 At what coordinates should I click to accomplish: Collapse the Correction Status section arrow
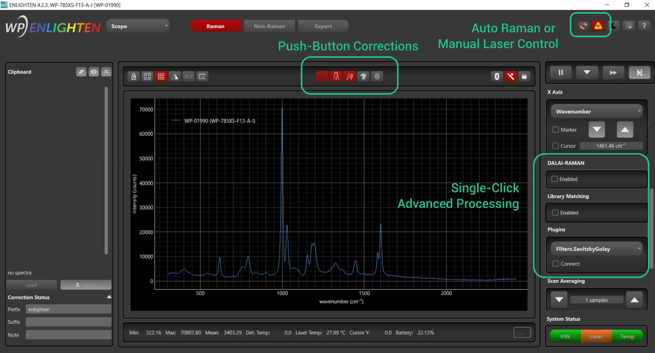click(109, 297)
